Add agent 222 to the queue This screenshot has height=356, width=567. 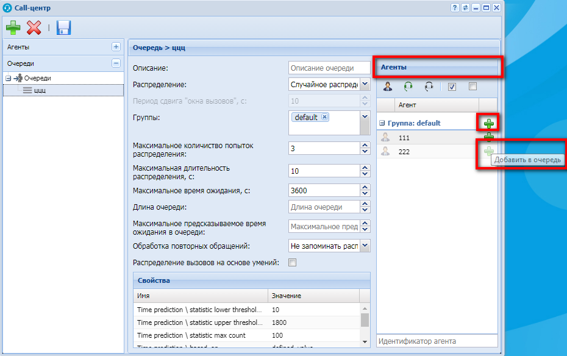tap(489, 151)
